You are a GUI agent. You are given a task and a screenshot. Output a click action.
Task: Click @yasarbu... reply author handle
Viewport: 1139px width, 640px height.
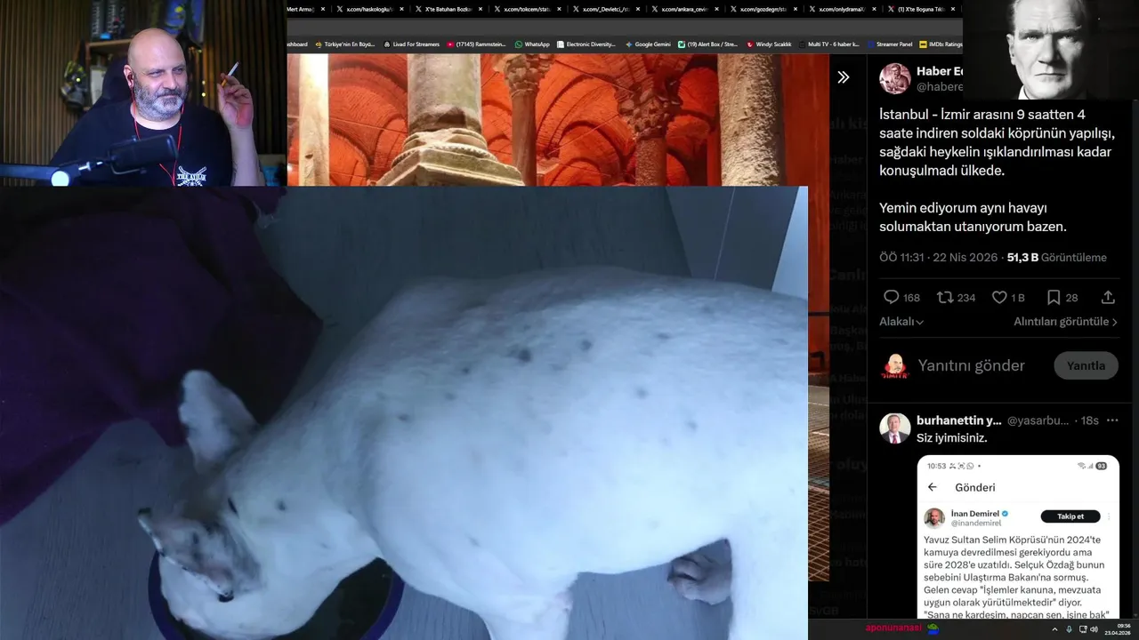[x=1038, y=420]
